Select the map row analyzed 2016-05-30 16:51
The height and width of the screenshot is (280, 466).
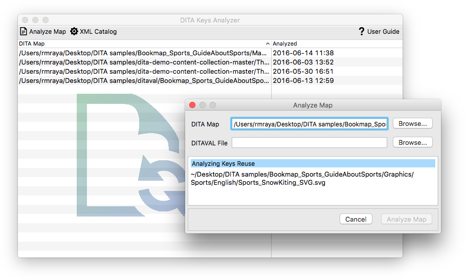coord(210,72)
